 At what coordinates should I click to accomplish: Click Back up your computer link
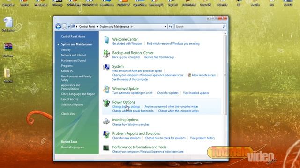click(126, 57)
